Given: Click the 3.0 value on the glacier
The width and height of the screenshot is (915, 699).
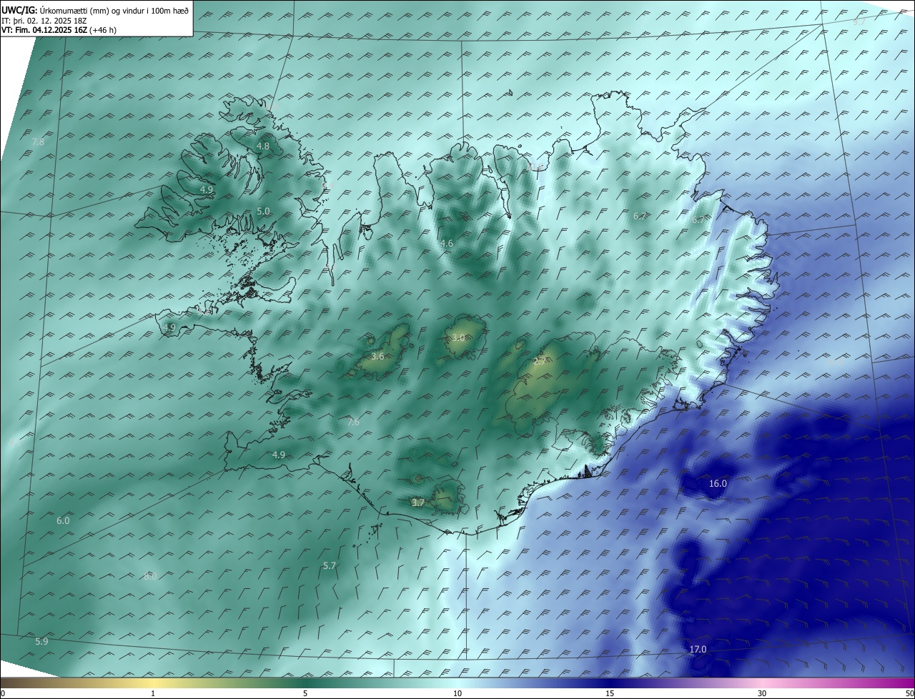Looking at the screenshot, I should point(458,337).
